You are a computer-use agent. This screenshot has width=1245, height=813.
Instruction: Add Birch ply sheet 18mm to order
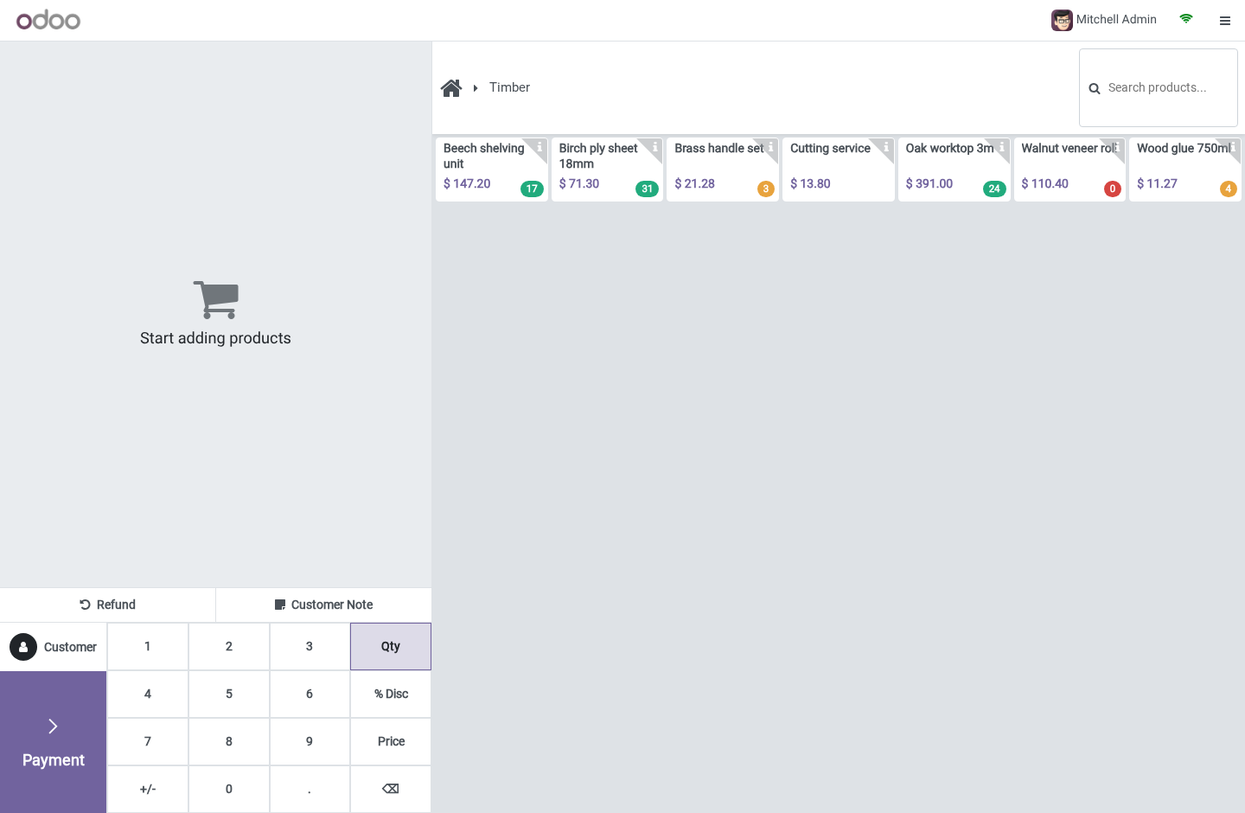tap(607, 170)
